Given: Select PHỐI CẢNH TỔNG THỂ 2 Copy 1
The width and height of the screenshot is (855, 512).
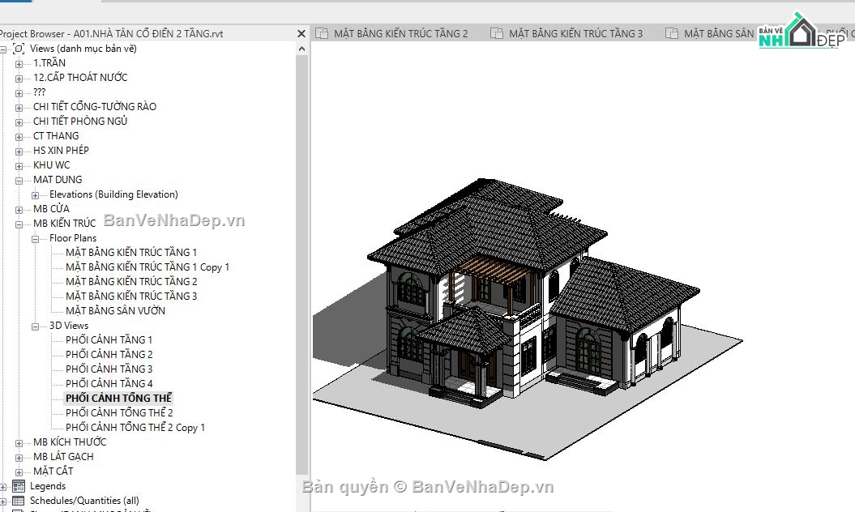Looking at the screenshot, I should 135,427.
